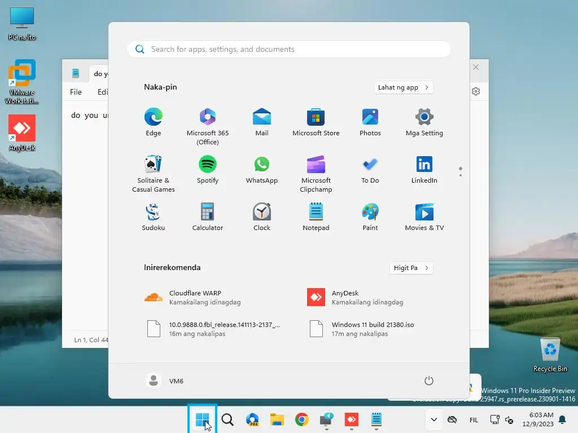Open File Explorer from taskbar
Screen dimensions: 578x433
pos(277,419)
